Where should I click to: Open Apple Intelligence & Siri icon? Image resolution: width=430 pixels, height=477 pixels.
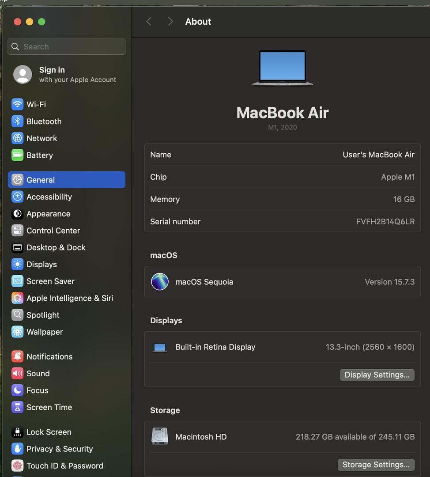click(x=17, y=298)
